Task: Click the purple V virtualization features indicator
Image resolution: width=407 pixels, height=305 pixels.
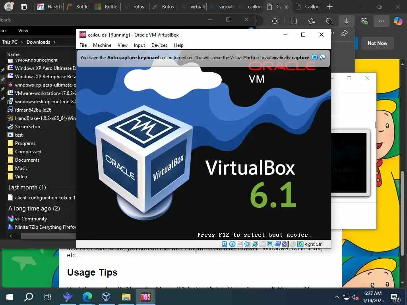Action: tap(285, 244)
